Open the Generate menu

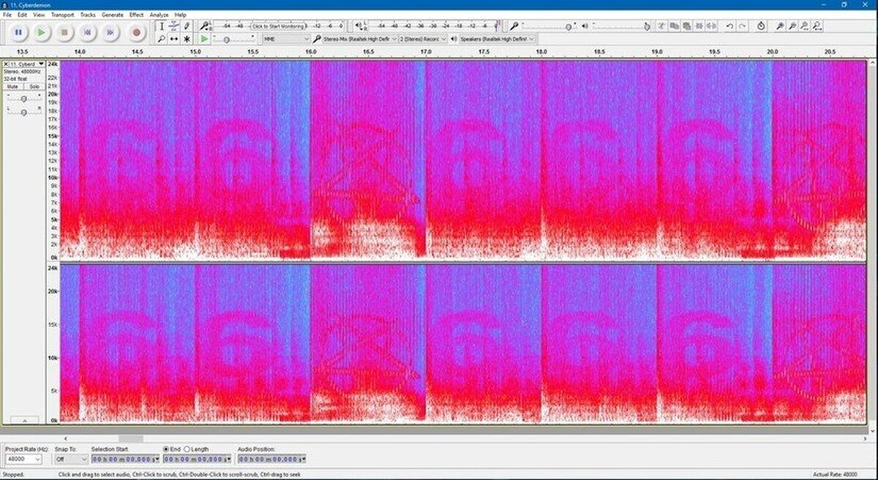coord(112,14)
